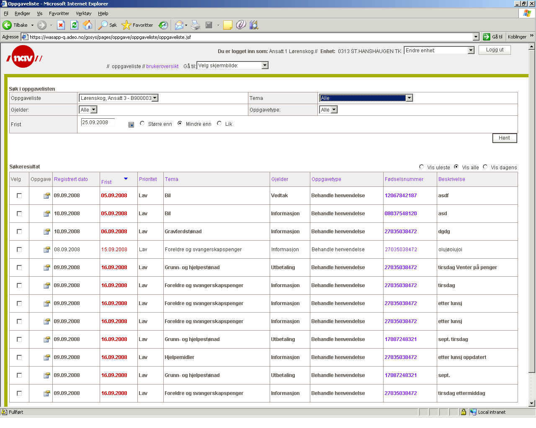Open the Favoritter star panel

(137, 25)
